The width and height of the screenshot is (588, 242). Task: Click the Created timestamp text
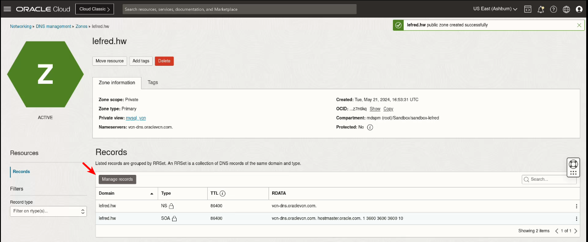pos(386,100)
